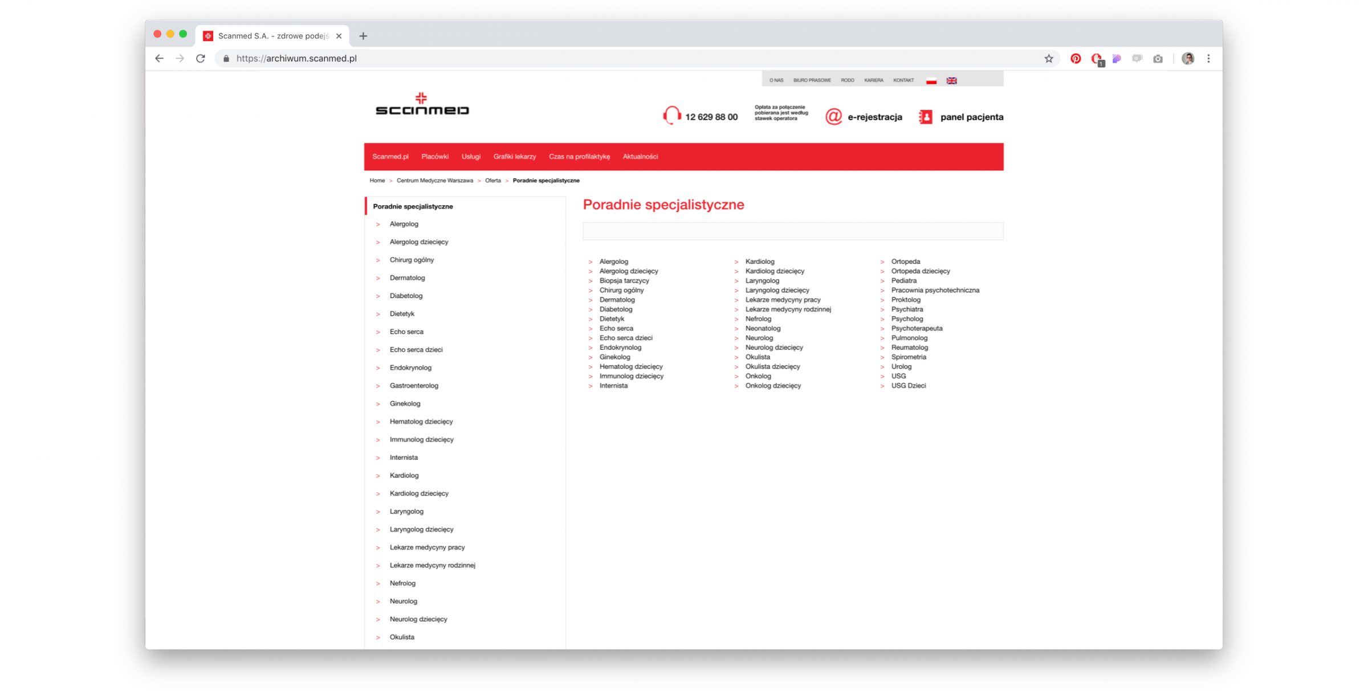
Task: Open the Okulista dziecięcy link
Action: (x=772, y=367)
